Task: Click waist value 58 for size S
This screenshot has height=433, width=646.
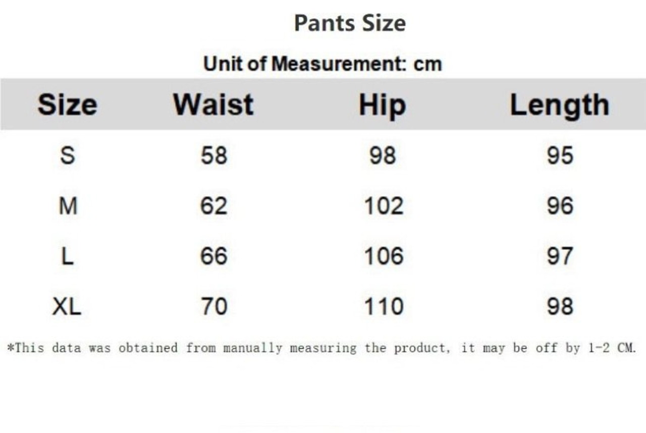Action: (x=214, y=155)
